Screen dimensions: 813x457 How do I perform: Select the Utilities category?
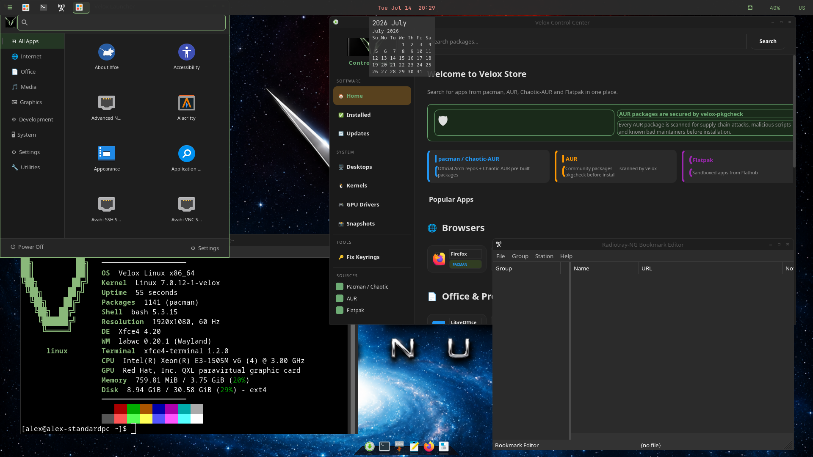tap(33, 167)
